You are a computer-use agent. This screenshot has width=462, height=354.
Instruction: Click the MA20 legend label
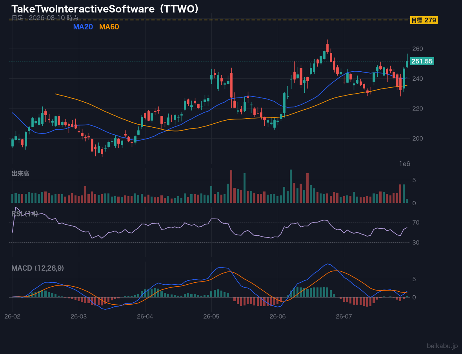[83, 27]
